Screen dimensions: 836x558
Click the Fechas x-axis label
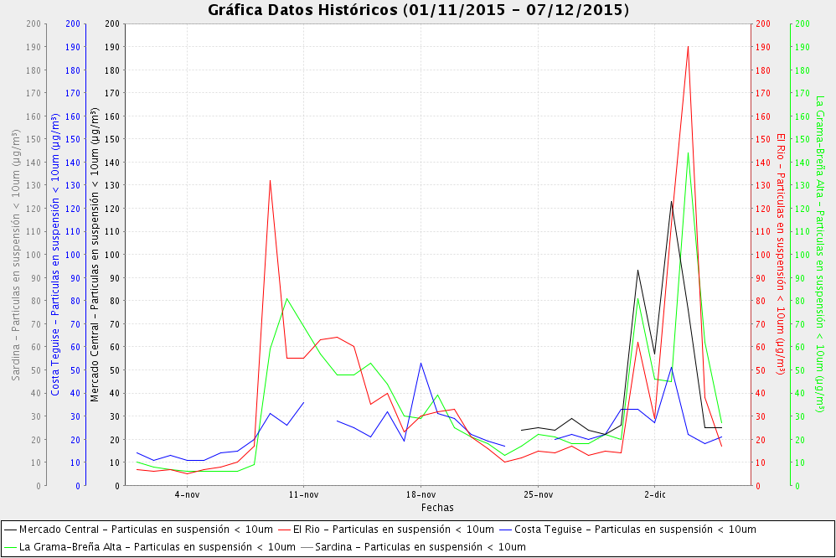[437, 508]
